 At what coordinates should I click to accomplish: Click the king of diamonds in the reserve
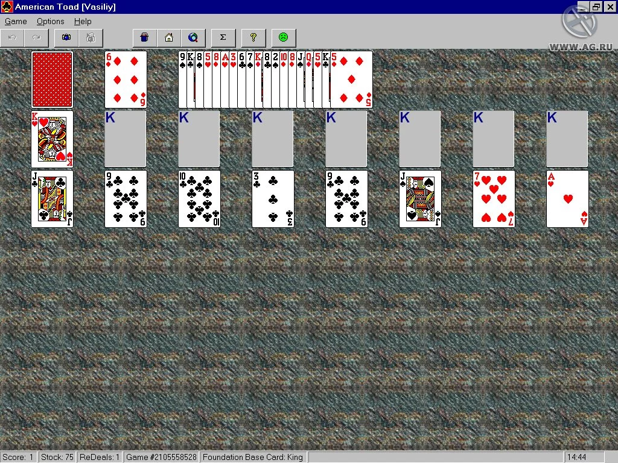(258, 79)
